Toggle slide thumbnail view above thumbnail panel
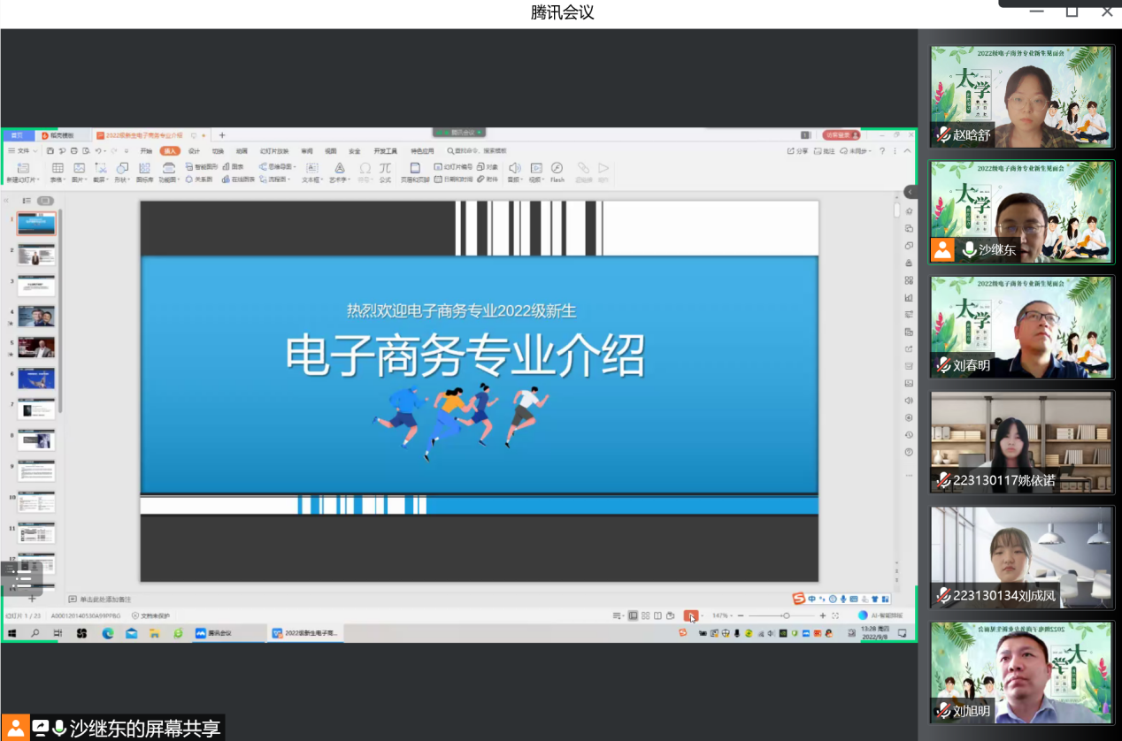This screenshot has width=1122, height=741. [45, 201]
